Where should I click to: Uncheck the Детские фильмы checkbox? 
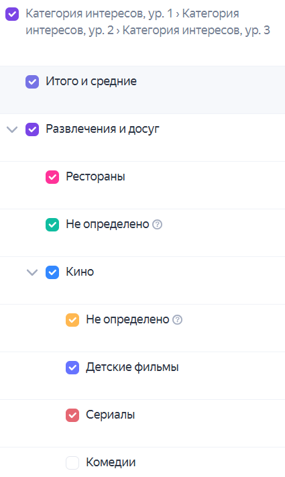72,368
